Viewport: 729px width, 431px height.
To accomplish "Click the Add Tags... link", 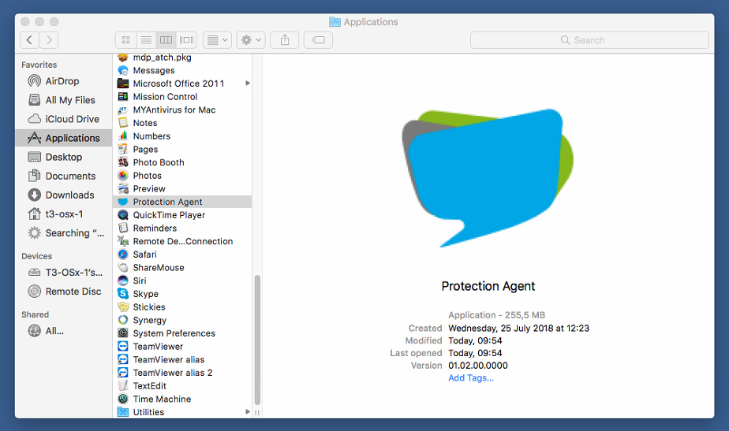I will (471, 378).
